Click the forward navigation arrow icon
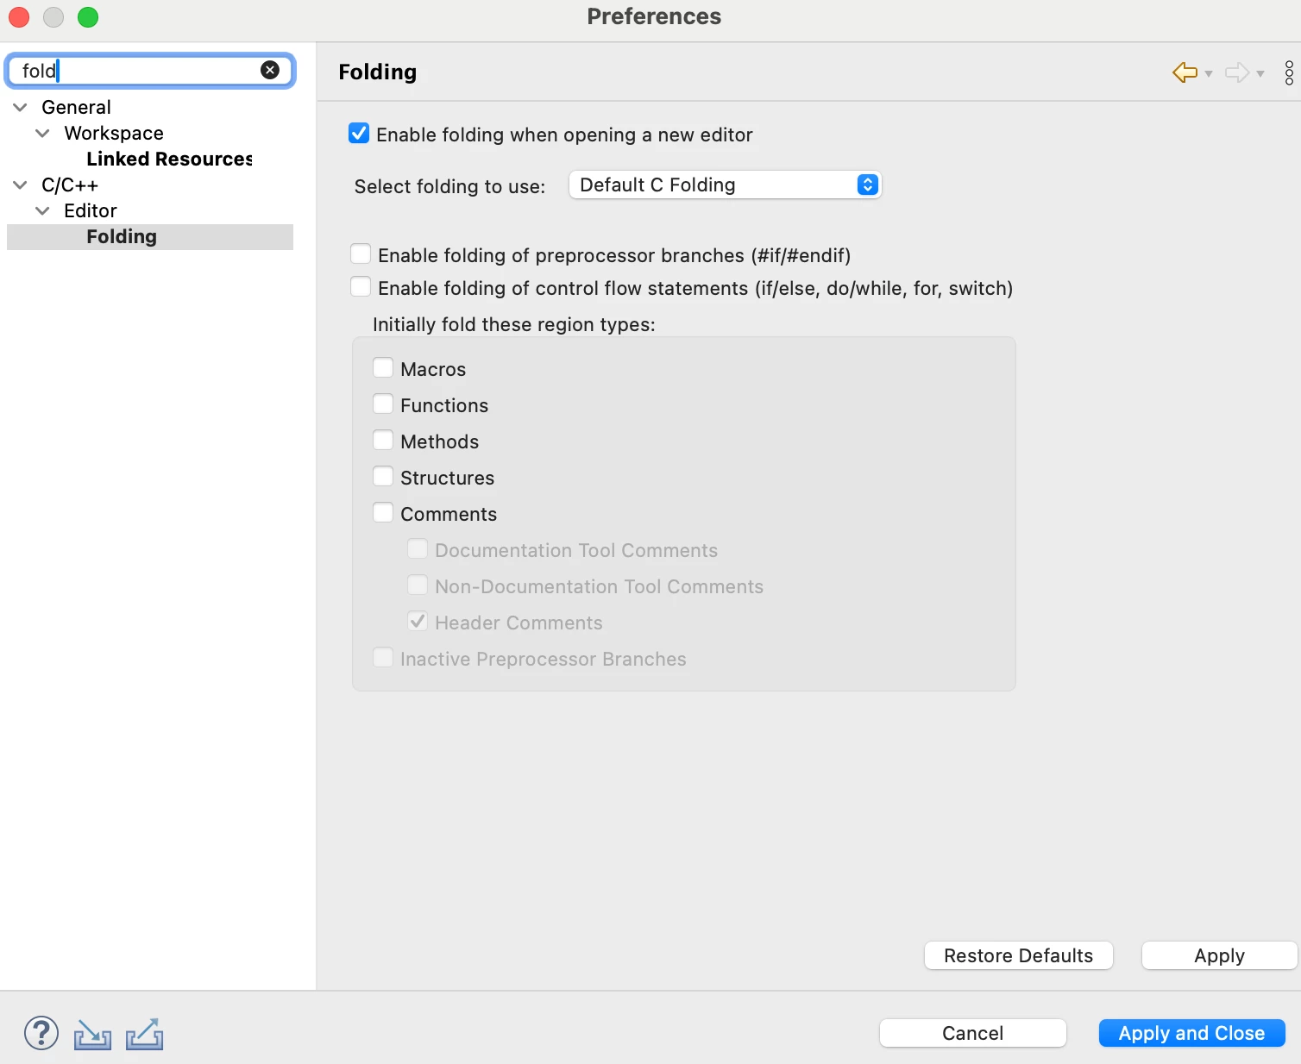Image resolution: width=1301 pixels, height=1064 pixels. click(1237, 72)
